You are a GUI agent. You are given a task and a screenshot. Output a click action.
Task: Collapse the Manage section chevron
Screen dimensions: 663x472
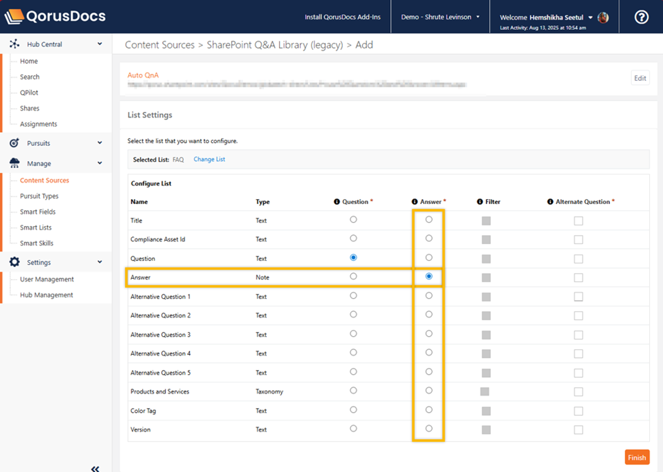click(100, 163)
